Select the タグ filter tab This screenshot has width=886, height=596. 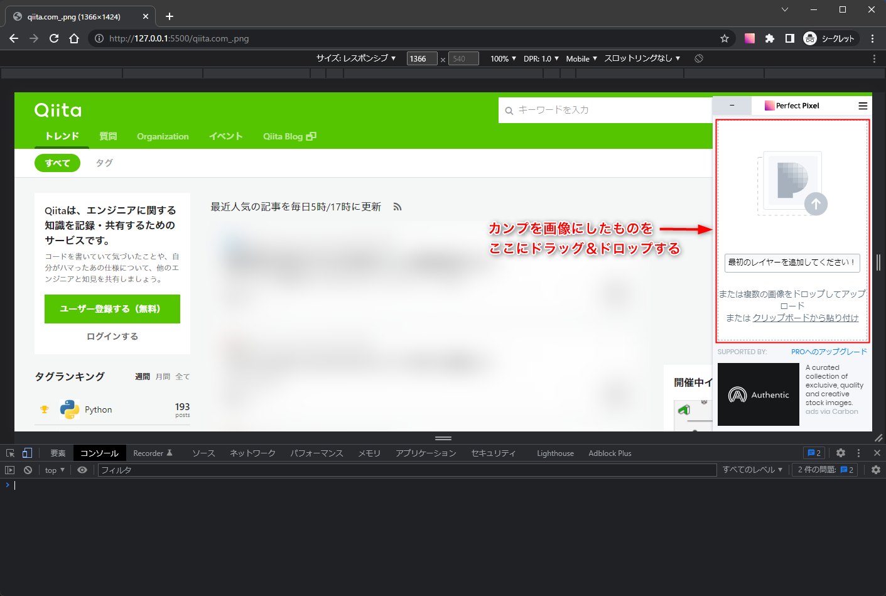click(104, 163)
